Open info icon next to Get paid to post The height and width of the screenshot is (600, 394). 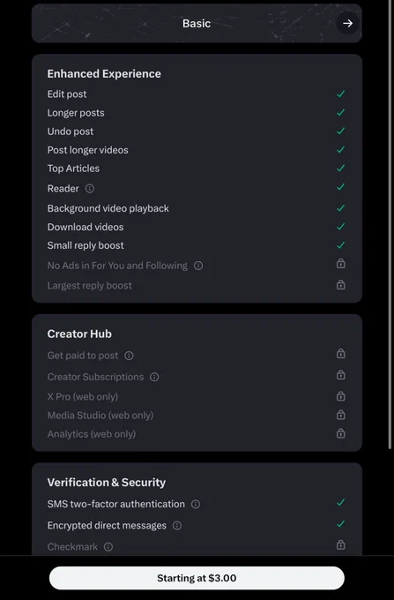(130, 356)
